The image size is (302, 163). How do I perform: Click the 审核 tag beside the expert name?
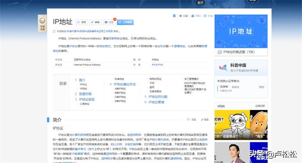[x=261, y=87]
